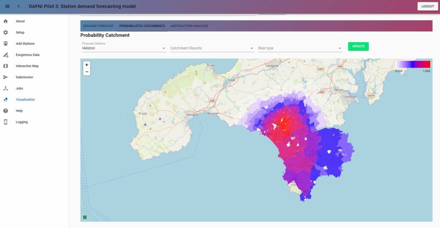
Task: Click the back arrow in header
Action: tap(19, 6)
